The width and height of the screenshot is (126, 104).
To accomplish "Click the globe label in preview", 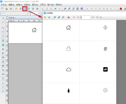I will pyautogui.click(x=105, y=49).
